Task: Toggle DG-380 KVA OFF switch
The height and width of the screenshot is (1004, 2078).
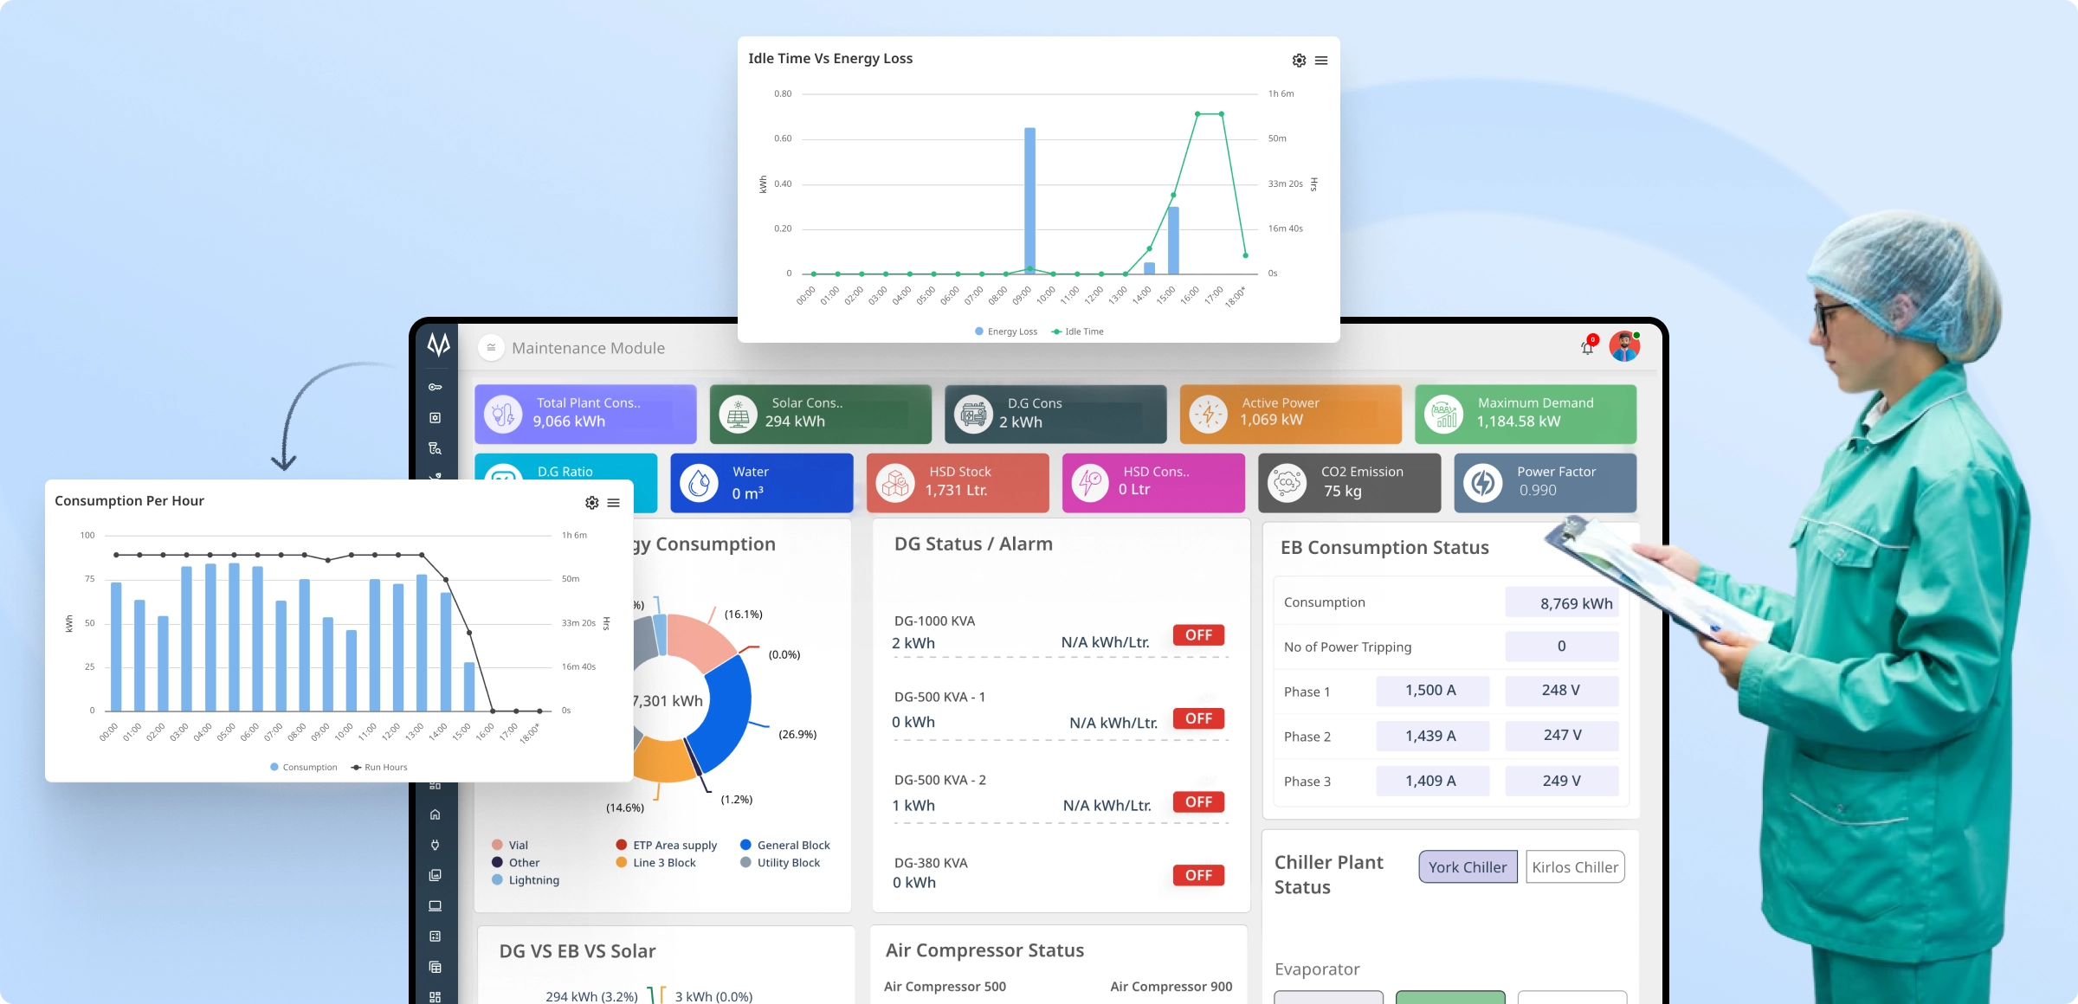Action: (1198, 875)
